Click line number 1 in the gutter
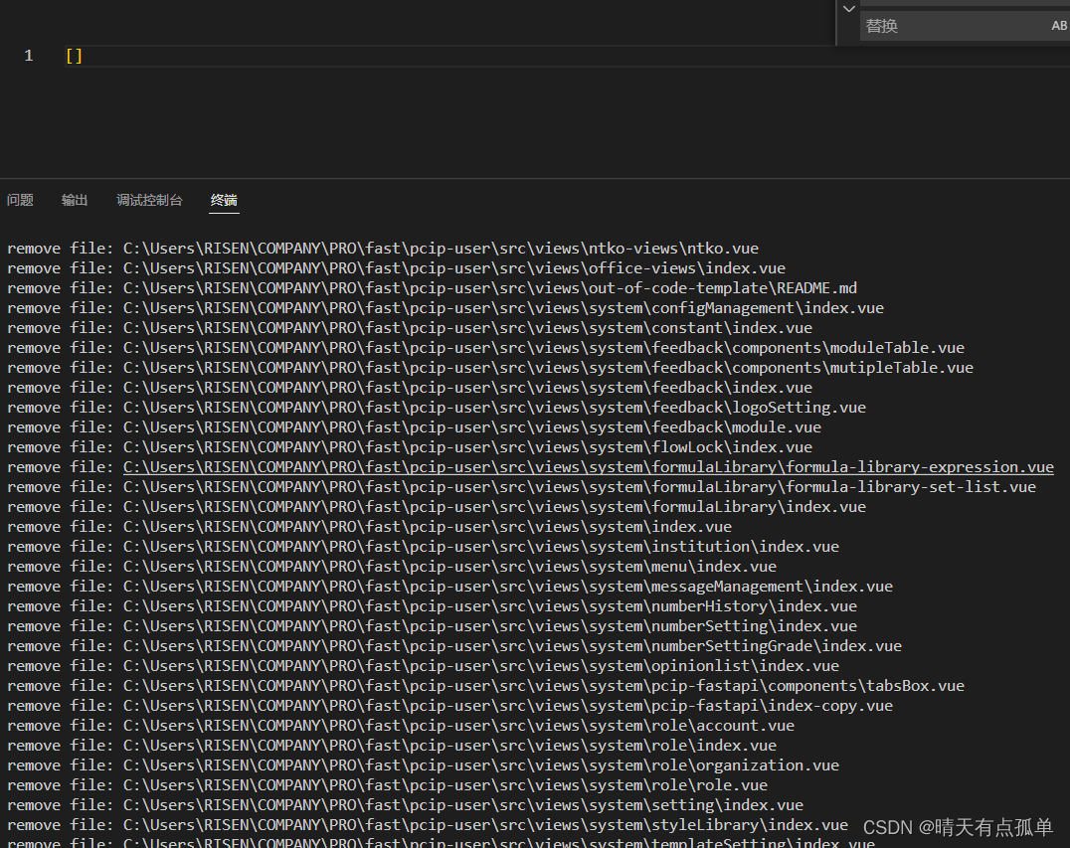This screenshot has width=1070, height=848. [x=29, y=56]
